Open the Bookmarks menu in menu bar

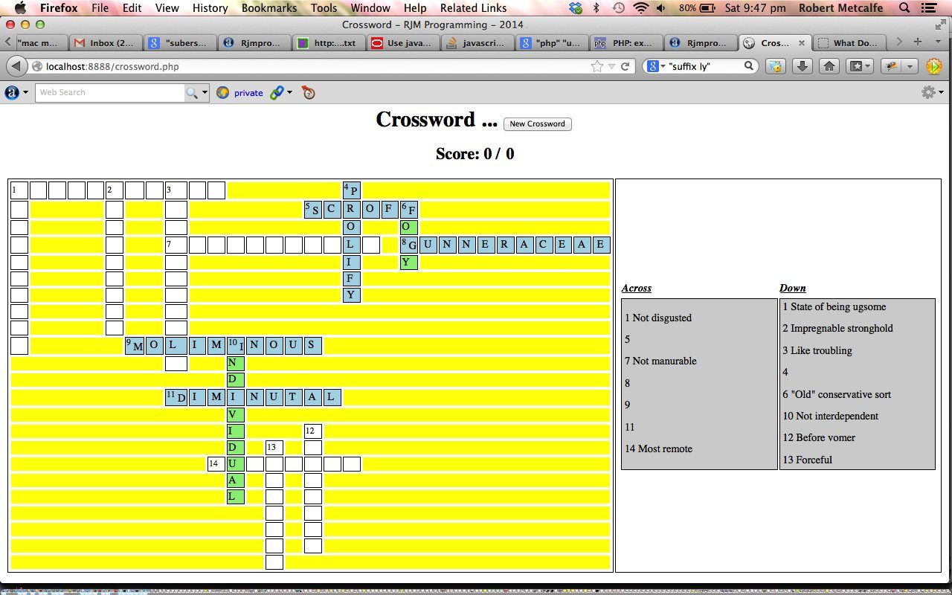(268, 8)
